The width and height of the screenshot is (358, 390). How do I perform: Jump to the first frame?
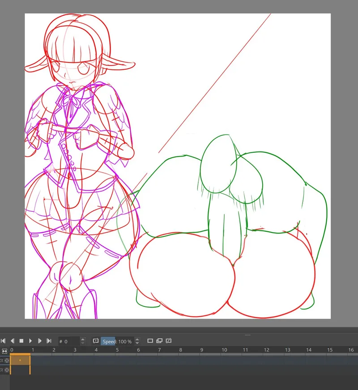pos(3,341)
